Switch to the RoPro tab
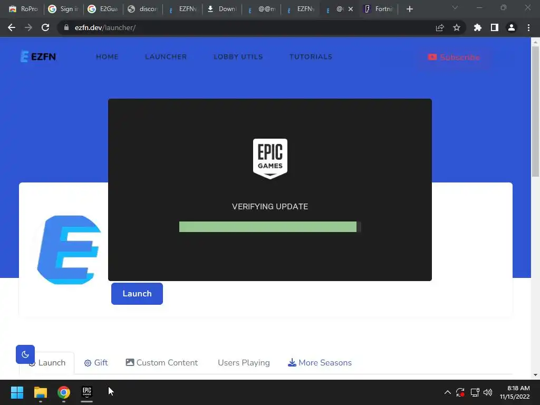Image resolution: width=540 pixels, height=405 pixels. click(23, 9)
